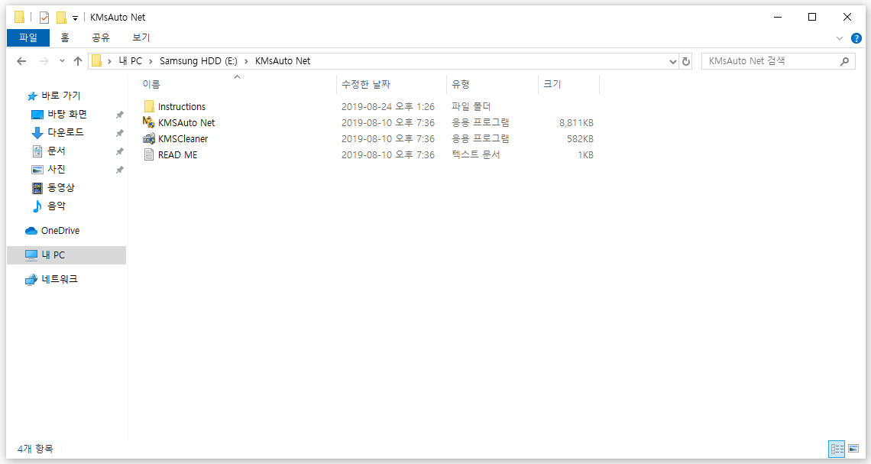This screenshot has height=464, width=871.
Task: Open the 보기 (View) ribbon tab
Action: tap(141, 37)
